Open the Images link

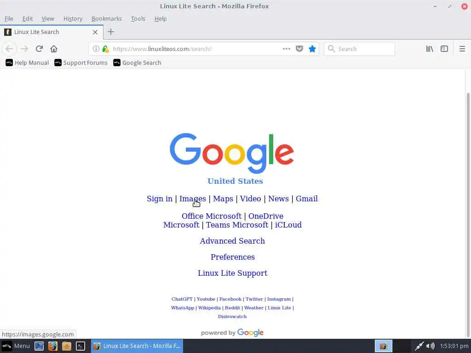[193, 199]
